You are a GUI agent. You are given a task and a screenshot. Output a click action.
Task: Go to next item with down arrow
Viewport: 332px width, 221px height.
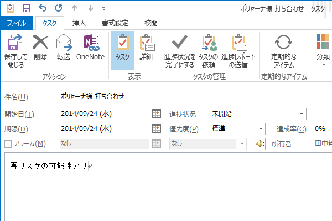(91, 8)
